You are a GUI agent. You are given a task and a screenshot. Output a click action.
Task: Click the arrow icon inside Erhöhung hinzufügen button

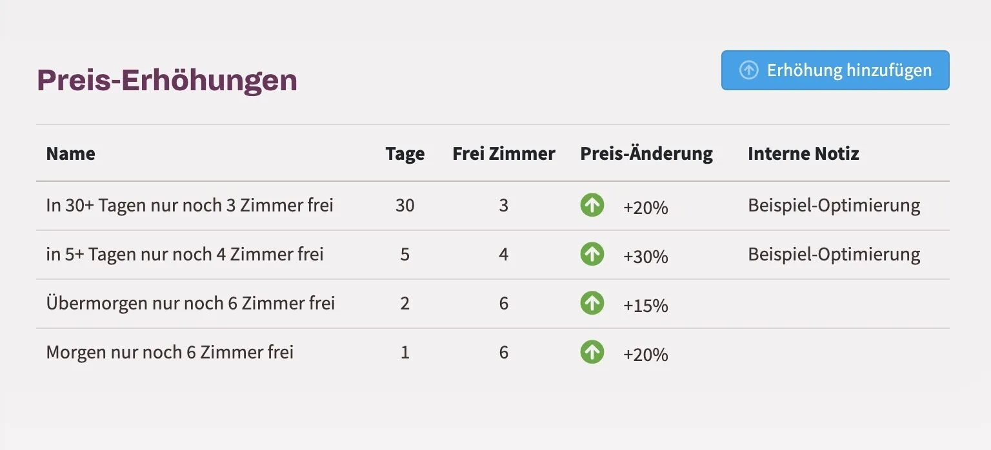[748, 70]
